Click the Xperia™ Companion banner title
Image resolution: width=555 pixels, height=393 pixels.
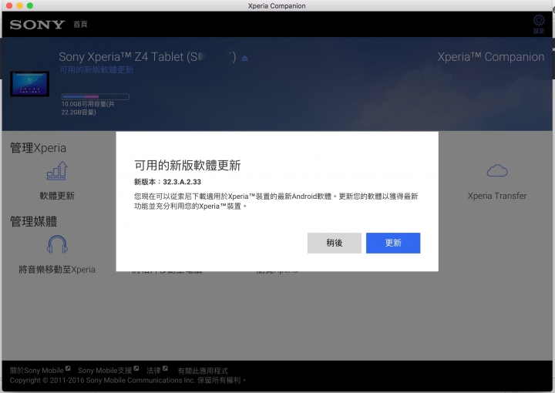coord(490,57)
